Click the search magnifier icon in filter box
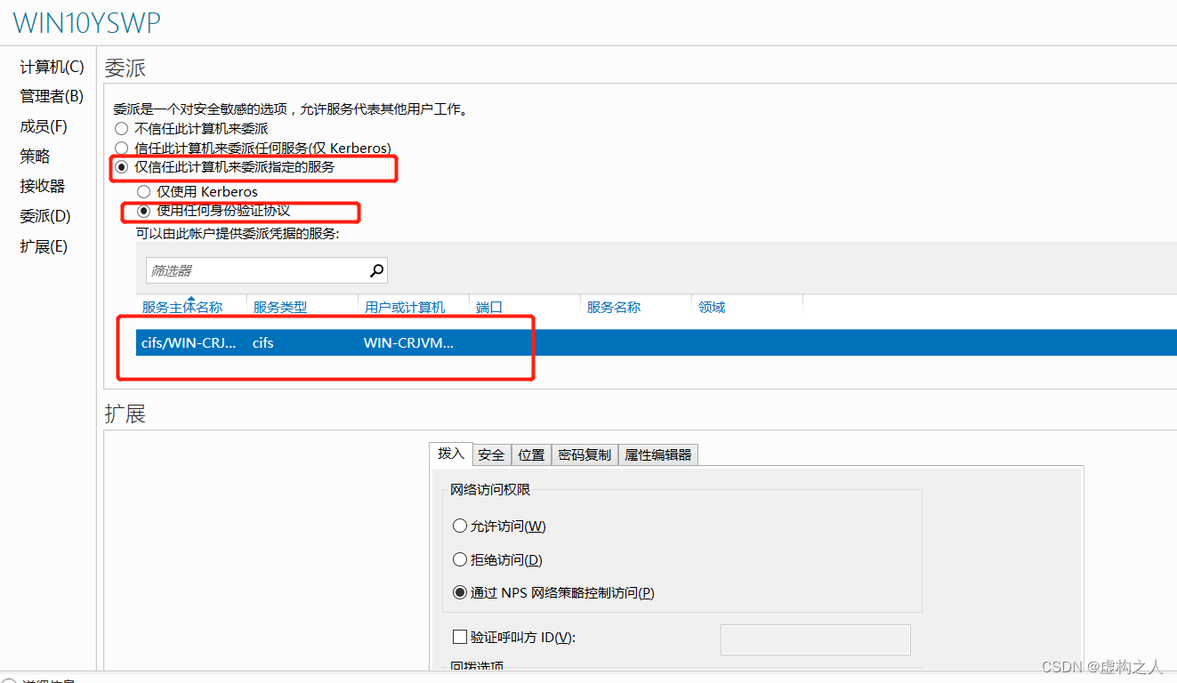This screenshot has width=1177, height=683. pos(377,270)
